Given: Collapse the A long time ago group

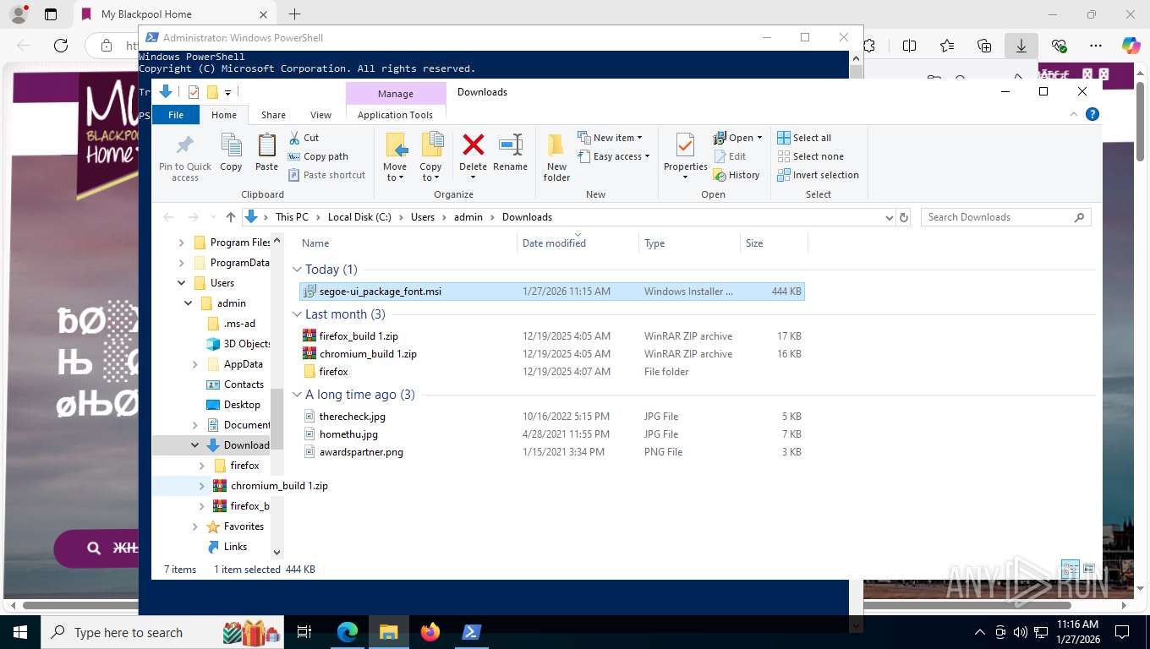Looking at the screenshot, I should click(x=297, y=395).
